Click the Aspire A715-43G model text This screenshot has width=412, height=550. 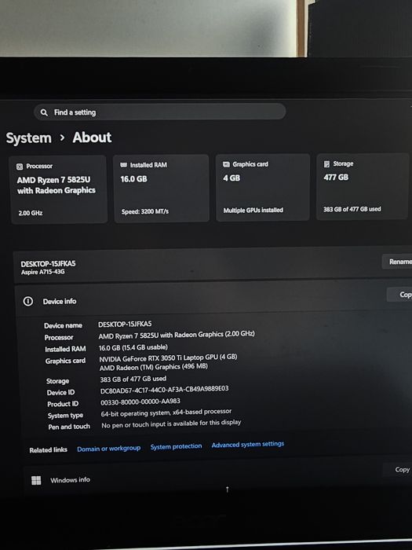point(42,272)
